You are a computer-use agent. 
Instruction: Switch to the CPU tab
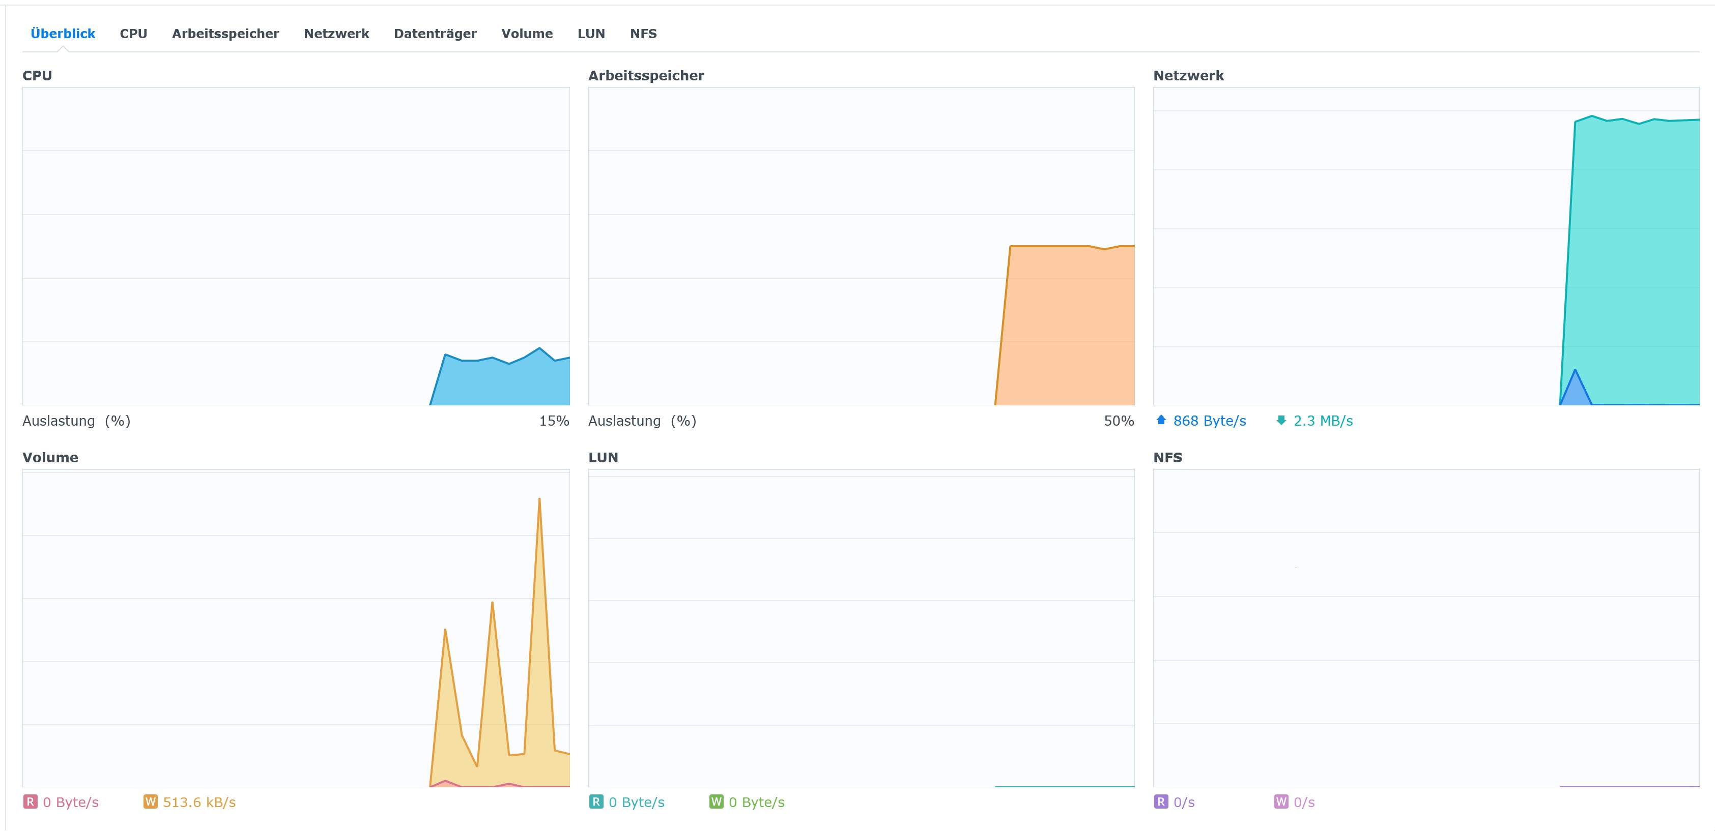pos(133,33)
